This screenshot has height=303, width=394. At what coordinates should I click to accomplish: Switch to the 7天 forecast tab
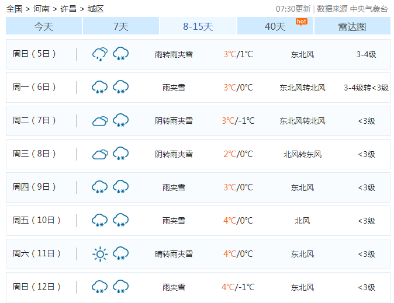point(121,26)
